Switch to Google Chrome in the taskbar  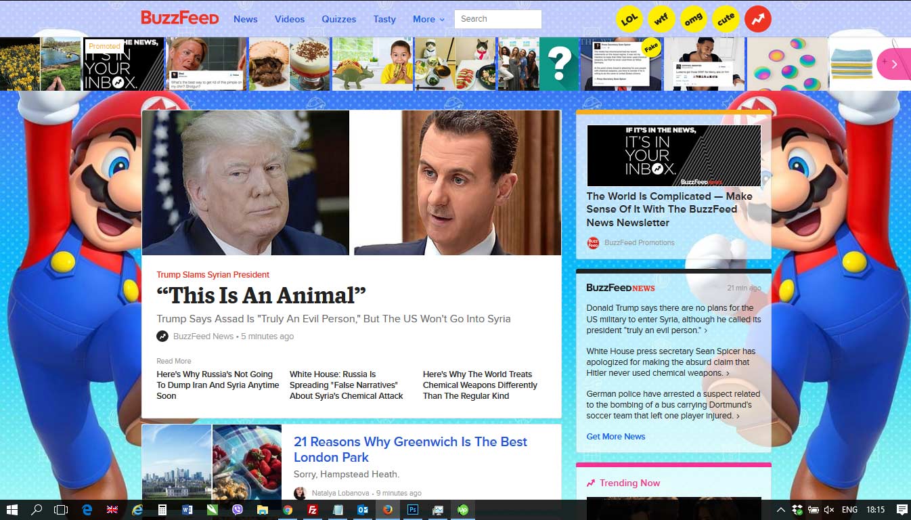[x=288, y=510]
